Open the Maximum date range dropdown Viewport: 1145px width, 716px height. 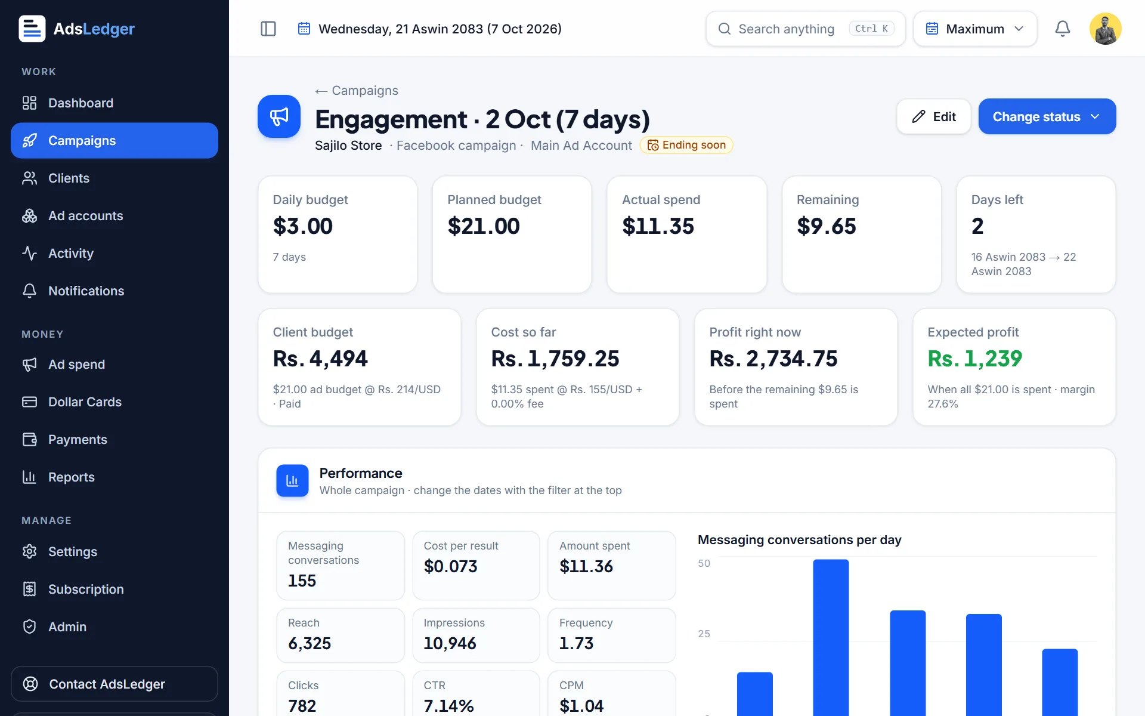975,29
